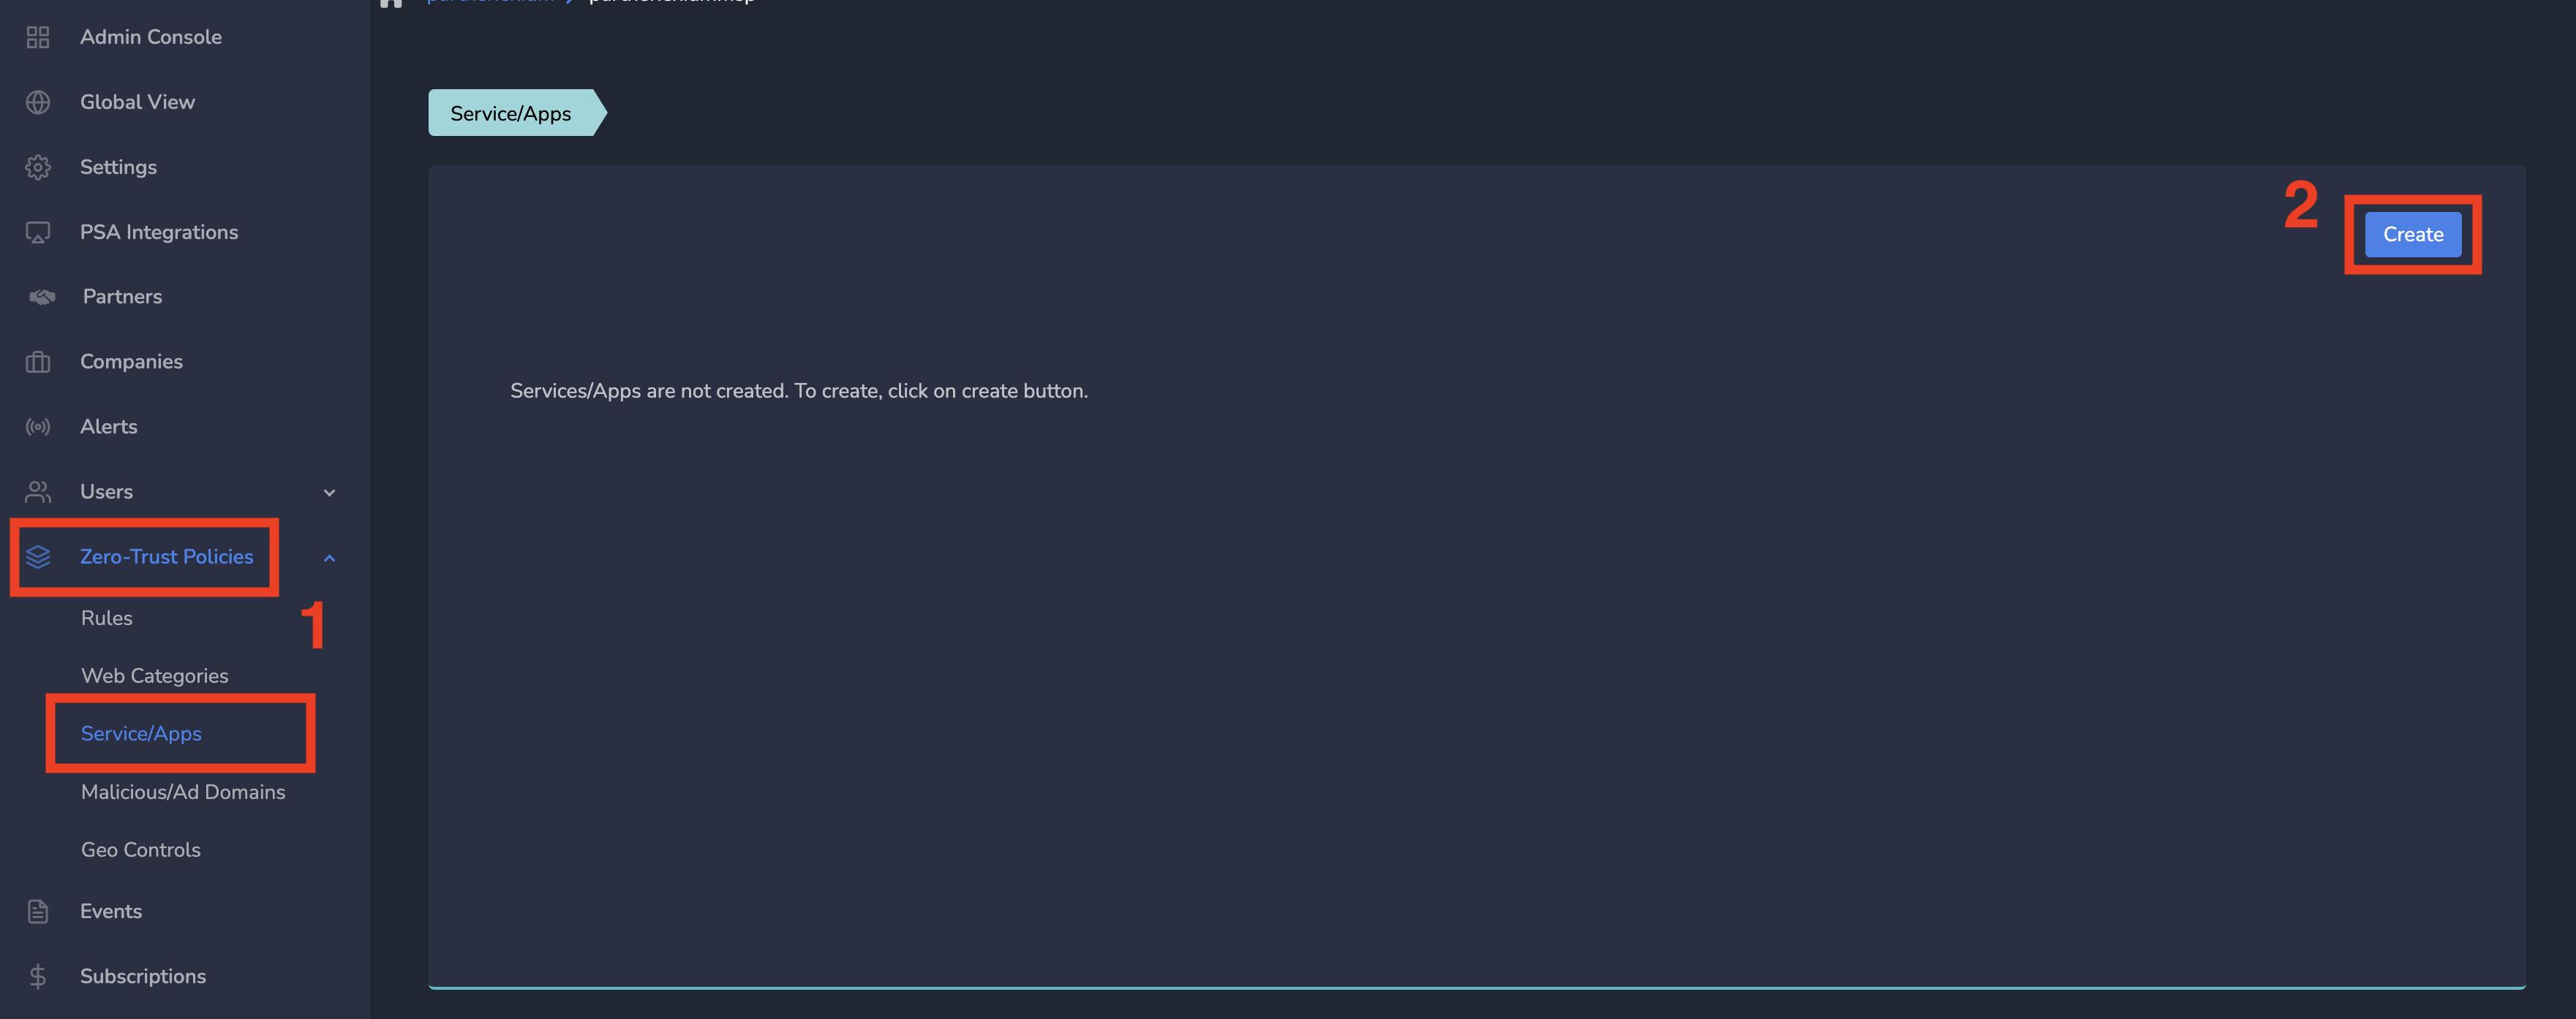2576x1019 pixels.
Task: Click the Service/Apps breadcrumb tab
Action: tap(511, 113)
